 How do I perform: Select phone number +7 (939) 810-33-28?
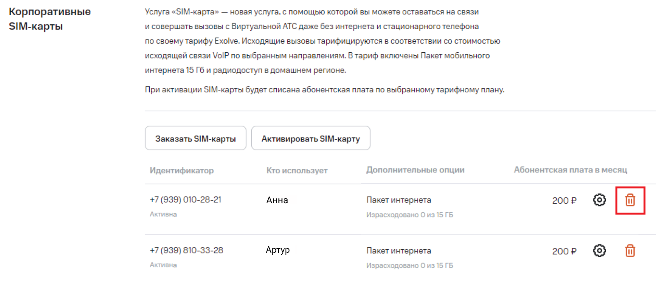pyautogui.click(x=186, y=250)
